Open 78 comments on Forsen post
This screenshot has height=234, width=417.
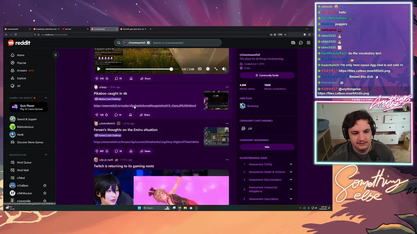tap(118, 151)
